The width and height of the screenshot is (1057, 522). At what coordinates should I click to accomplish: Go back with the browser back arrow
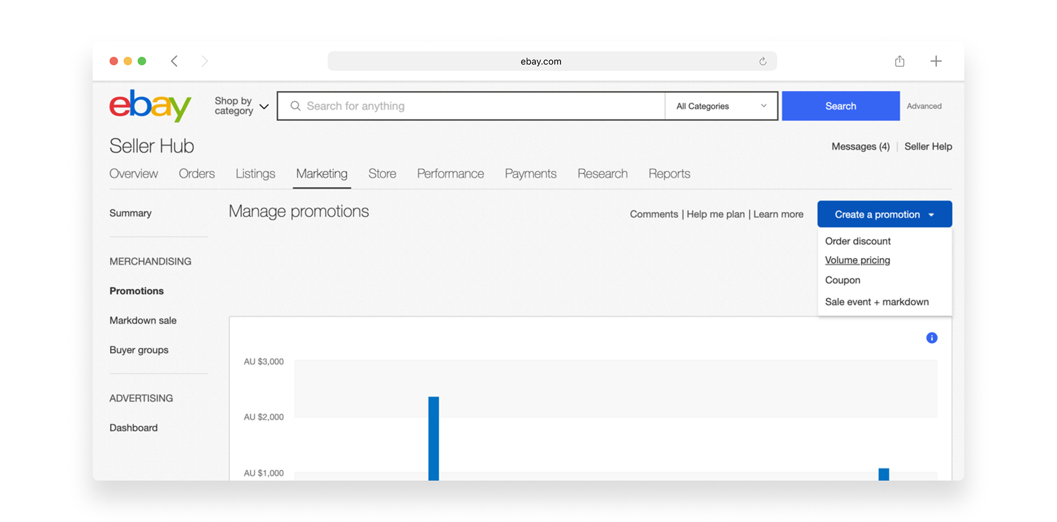tap(175, 61)
